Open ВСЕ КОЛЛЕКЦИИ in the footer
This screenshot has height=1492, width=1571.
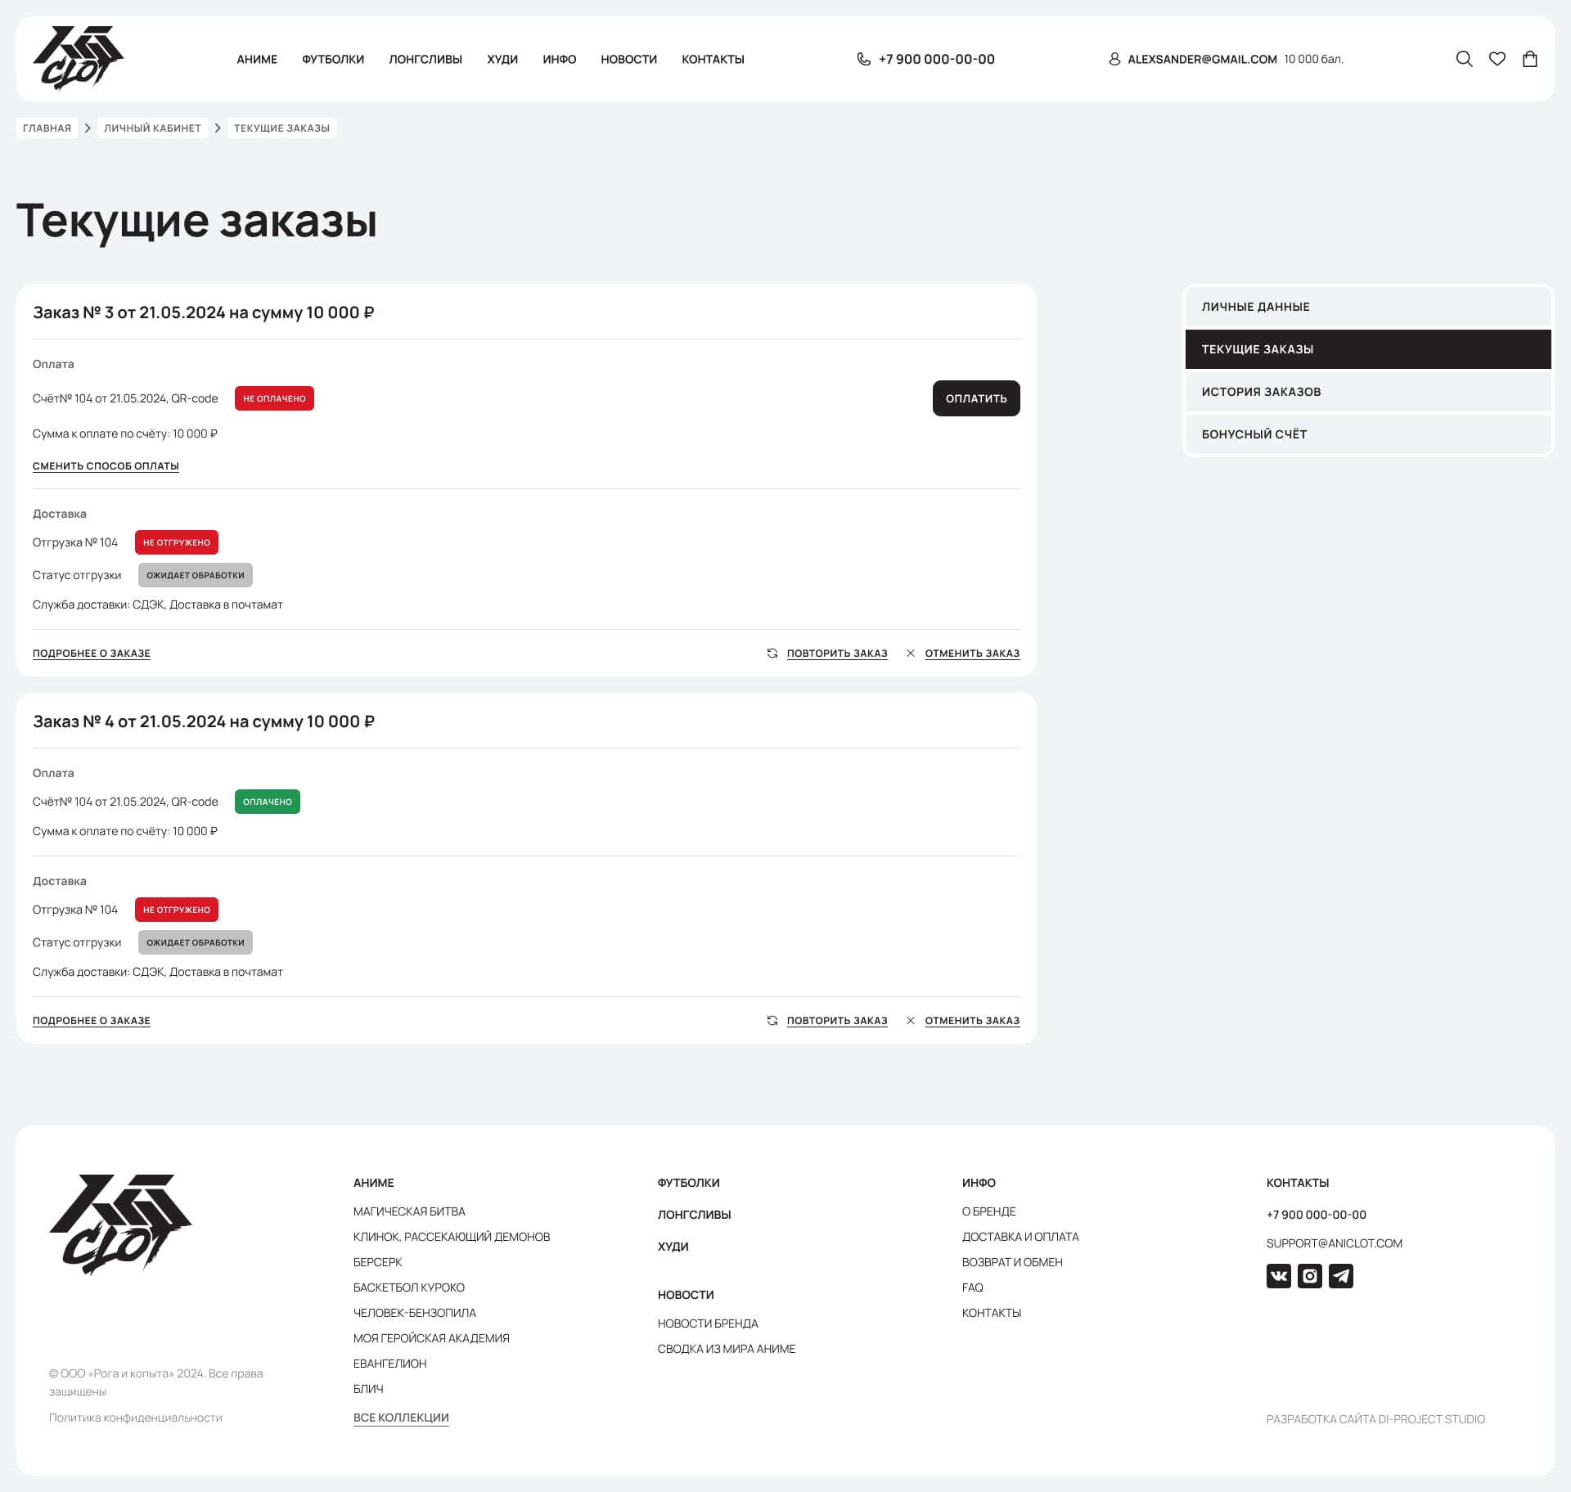click(400, 1418)
